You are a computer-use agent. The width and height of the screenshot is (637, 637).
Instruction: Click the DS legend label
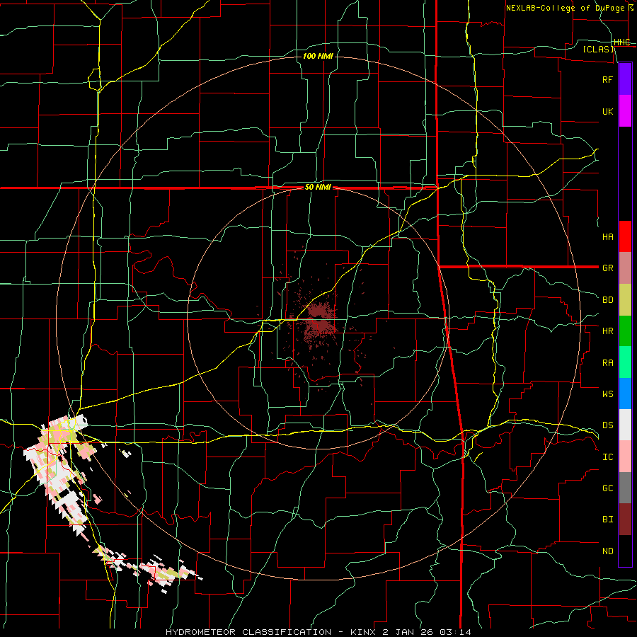tap(607, 425)
